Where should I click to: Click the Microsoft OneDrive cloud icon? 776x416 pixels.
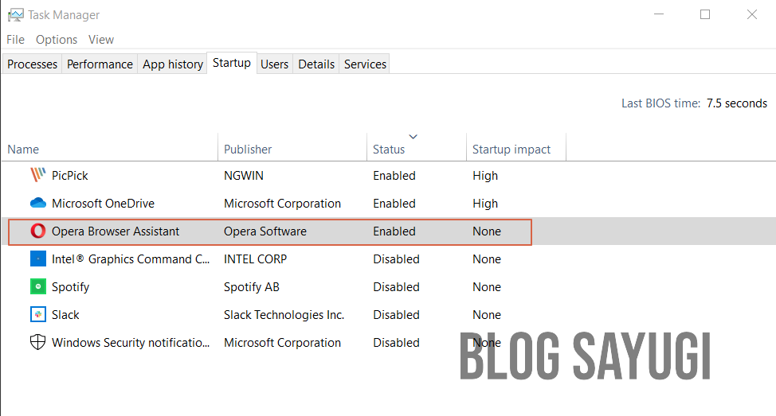point(37,203)
